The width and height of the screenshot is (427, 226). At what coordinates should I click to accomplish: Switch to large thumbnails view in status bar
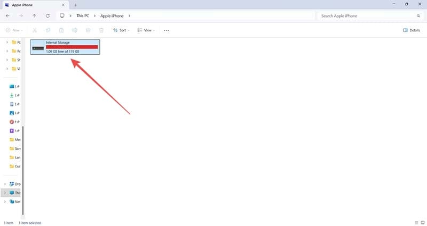click(422, 222)
